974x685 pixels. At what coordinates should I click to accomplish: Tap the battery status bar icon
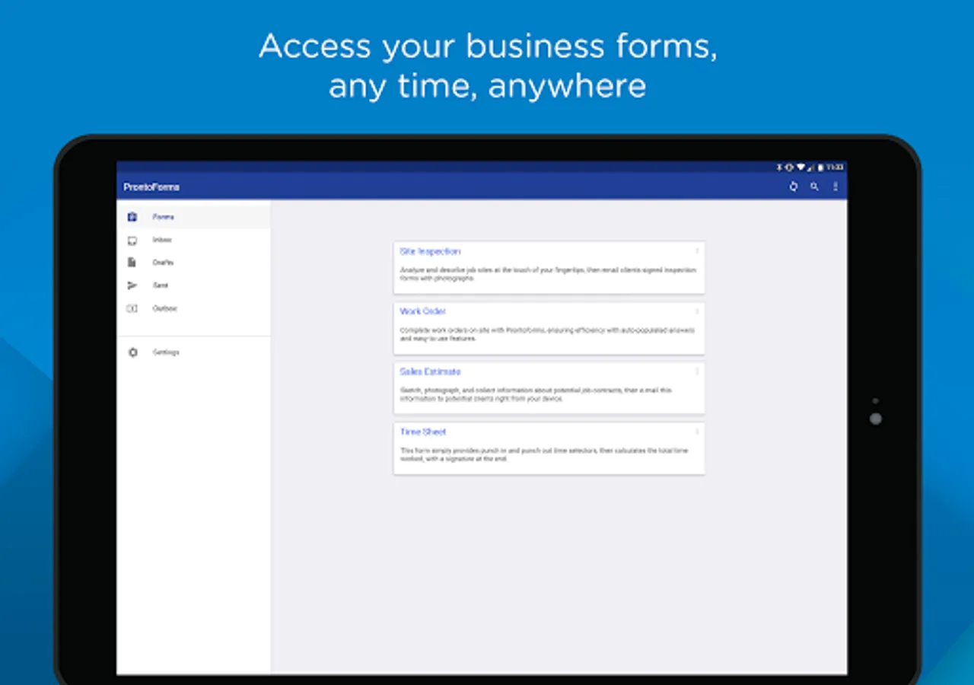coord(820,167)
